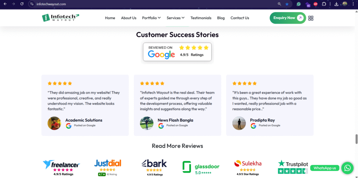This screenshot has height=178, width=358.
Task: Go to the Testimonials page
Action: pyautogui.click(x=201, y=18)
